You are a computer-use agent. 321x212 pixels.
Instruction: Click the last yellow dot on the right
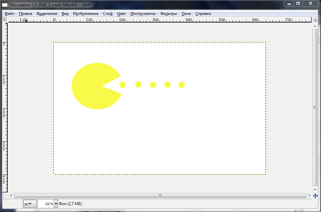(x=182, y=85)
